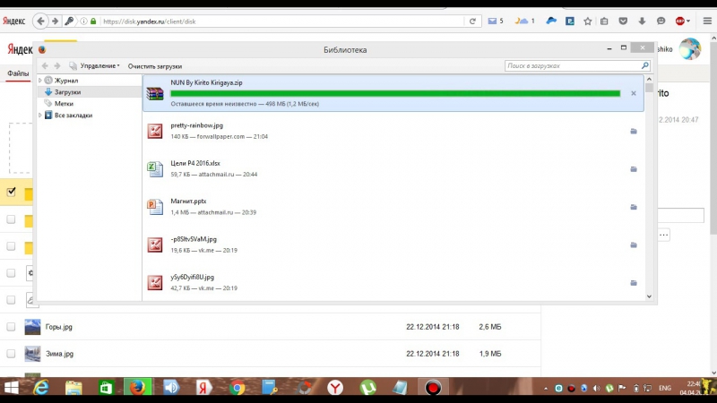Screen dimensions: 717x403
Task: Cancel the NUN By Kirito Kirigaya.zip download
Action: [634, 93]
